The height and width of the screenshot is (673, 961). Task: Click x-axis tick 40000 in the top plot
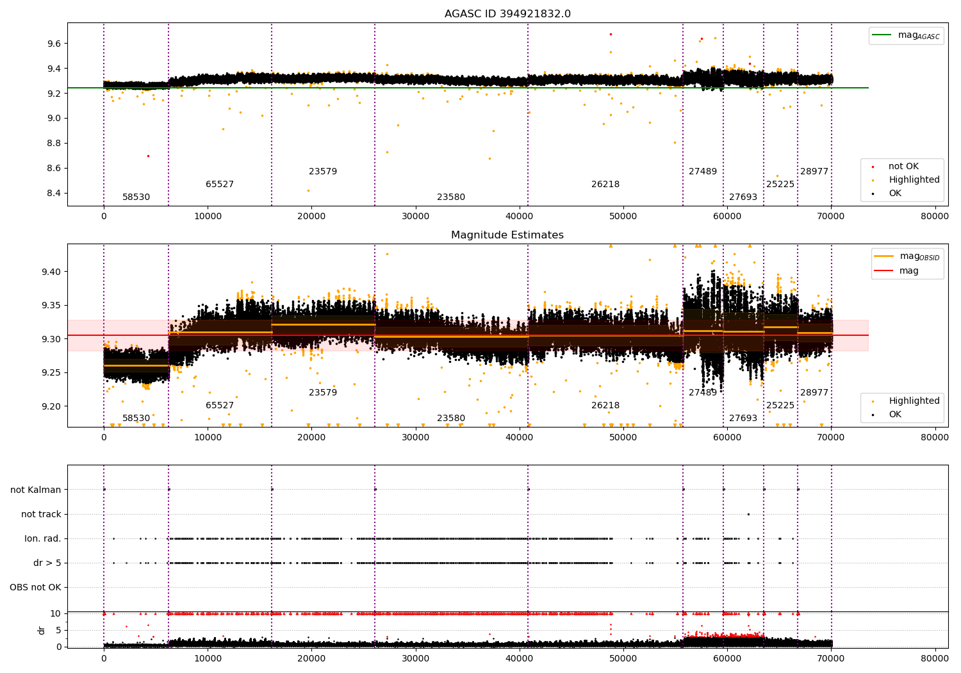pyautogui.click(x=520, y=217)
